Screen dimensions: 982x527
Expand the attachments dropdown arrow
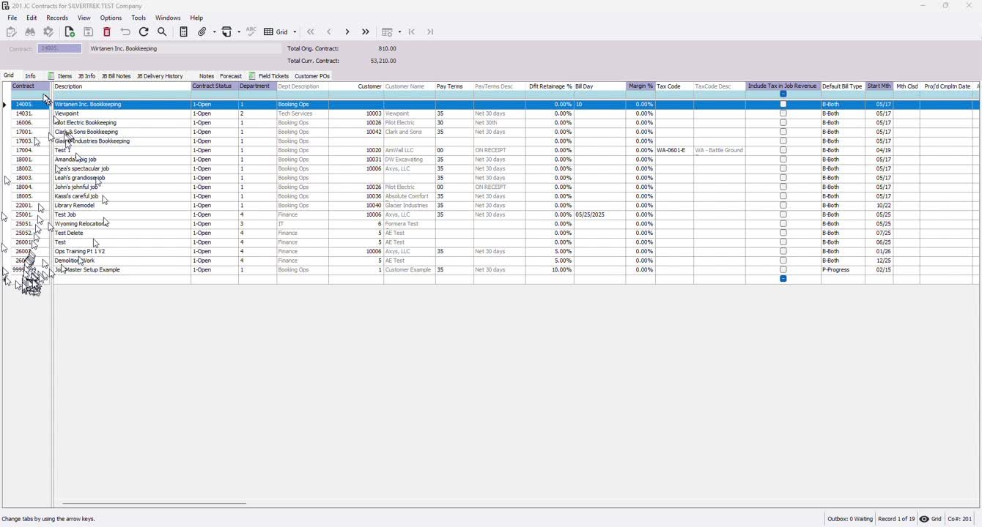(x=214, y=32)
